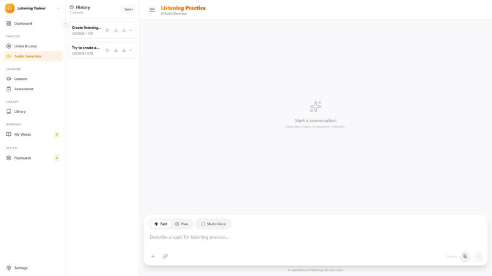
Task: Click the orange Listening Trainer headphone logo
Action: click(10, 8)
